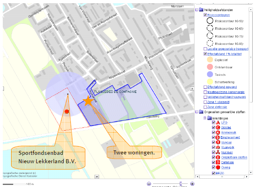The height and width of the screenshot is (187, 255).
Task: Enable Locatie groepsrisico transport checkbox
Action: pos(205,49)
